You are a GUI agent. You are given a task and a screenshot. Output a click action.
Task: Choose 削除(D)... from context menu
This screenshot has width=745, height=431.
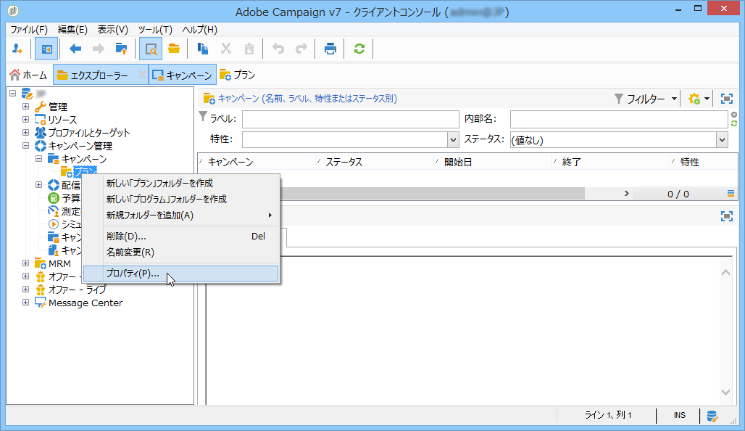pos(180,236)
